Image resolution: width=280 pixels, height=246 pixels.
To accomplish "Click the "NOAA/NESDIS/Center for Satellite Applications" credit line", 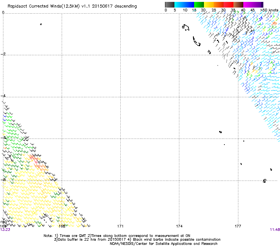I will pyautogui.click(x=163, y=244).
